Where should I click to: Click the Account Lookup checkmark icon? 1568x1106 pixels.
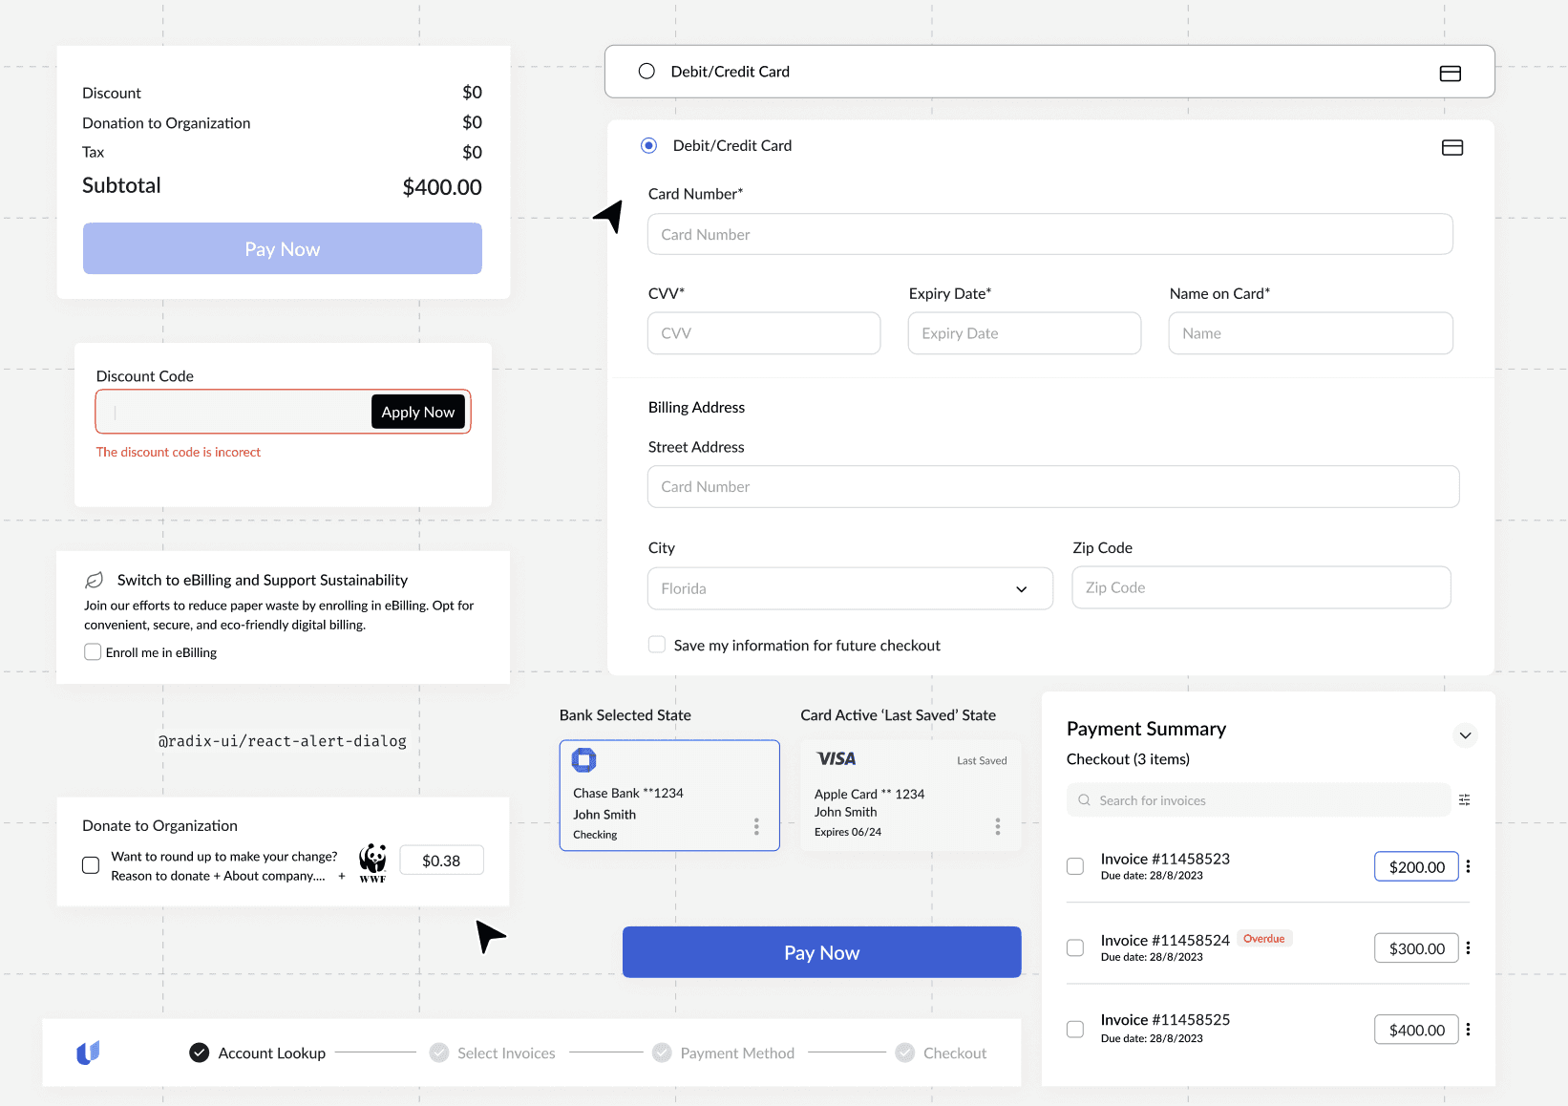pos(199,1053)
